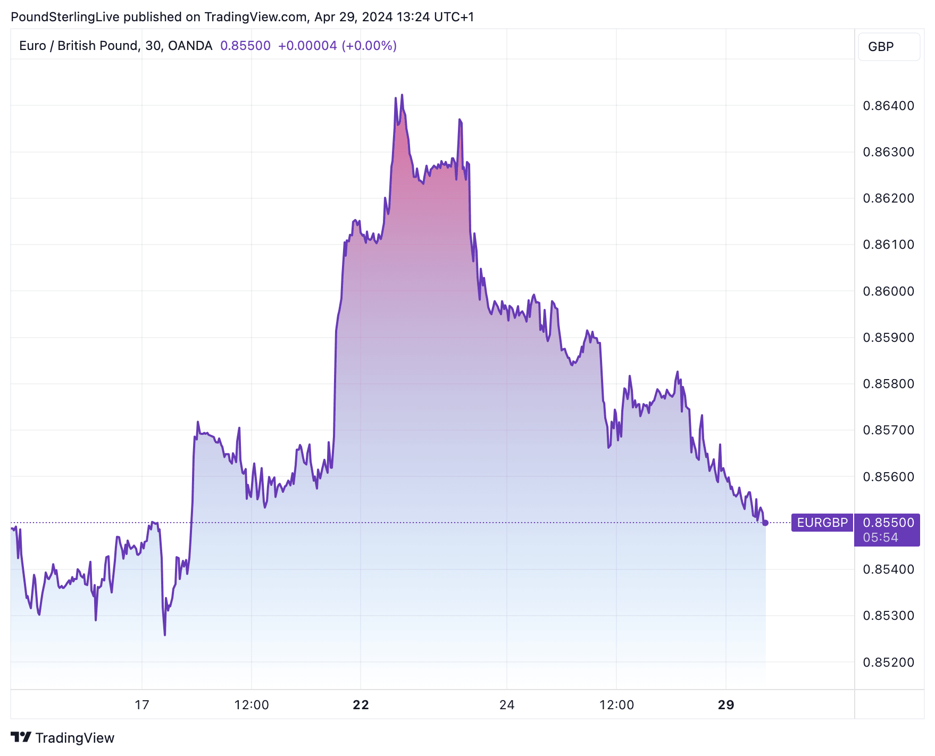Click the last price dot on the line
935x756 pixels.
(x=765, y=523)
